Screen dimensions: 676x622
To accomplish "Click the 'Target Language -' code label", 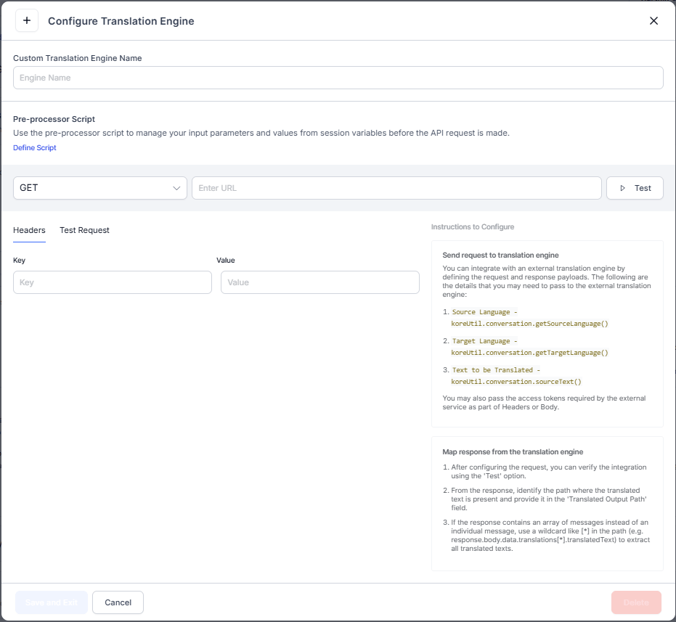I will coord(484,341).
